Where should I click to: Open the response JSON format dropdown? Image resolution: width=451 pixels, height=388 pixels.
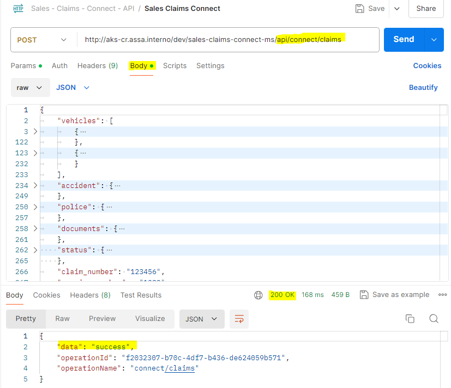[x=202, y=319]
